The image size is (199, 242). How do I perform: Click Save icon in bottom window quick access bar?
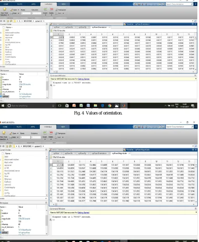tap(139, 127)
